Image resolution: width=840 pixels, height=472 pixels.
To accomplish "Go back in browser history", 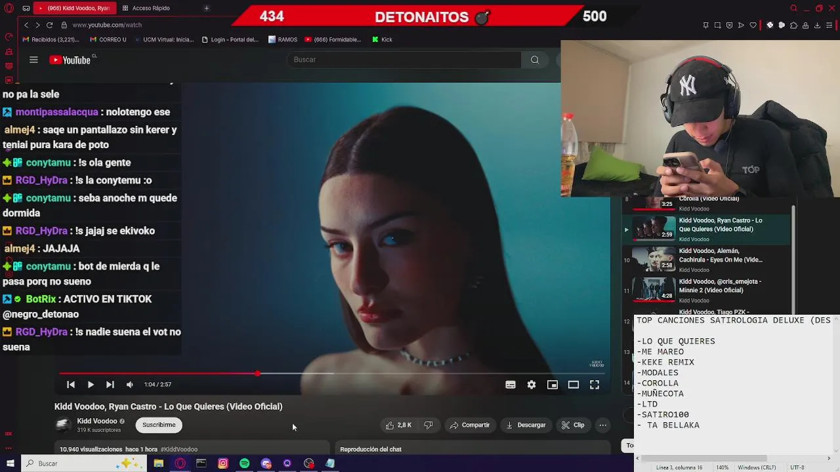I will 26,25.
